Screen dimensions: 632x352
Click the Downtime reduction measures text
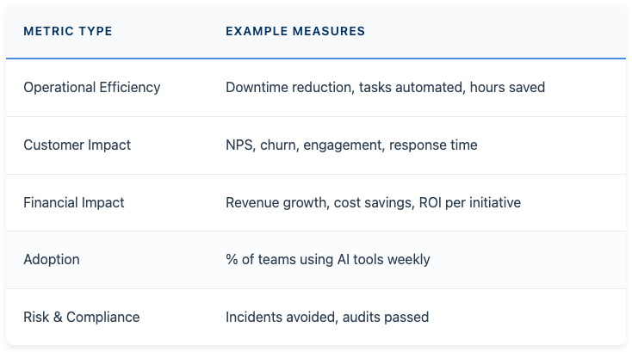click(x=386, y=88)
